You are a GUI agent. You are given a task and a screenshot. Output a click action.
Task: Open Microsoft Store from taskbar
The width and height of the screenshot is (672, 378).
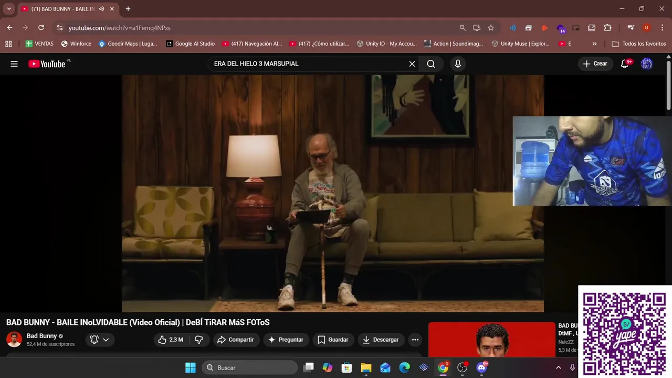(346, 367)
